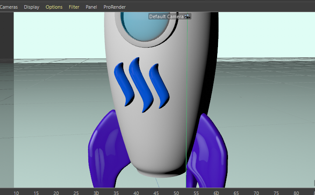Screen dimensions: 315x195
Task: Open the Options viewport menu
Action: (54, 7)
